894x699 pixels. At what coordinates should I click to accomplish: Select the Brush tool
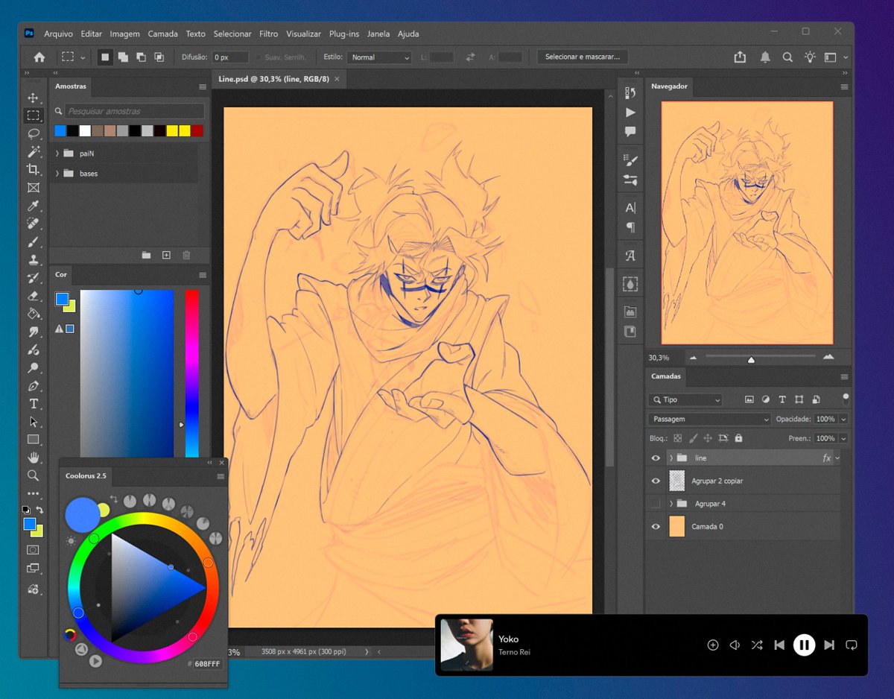pos(34,242)
